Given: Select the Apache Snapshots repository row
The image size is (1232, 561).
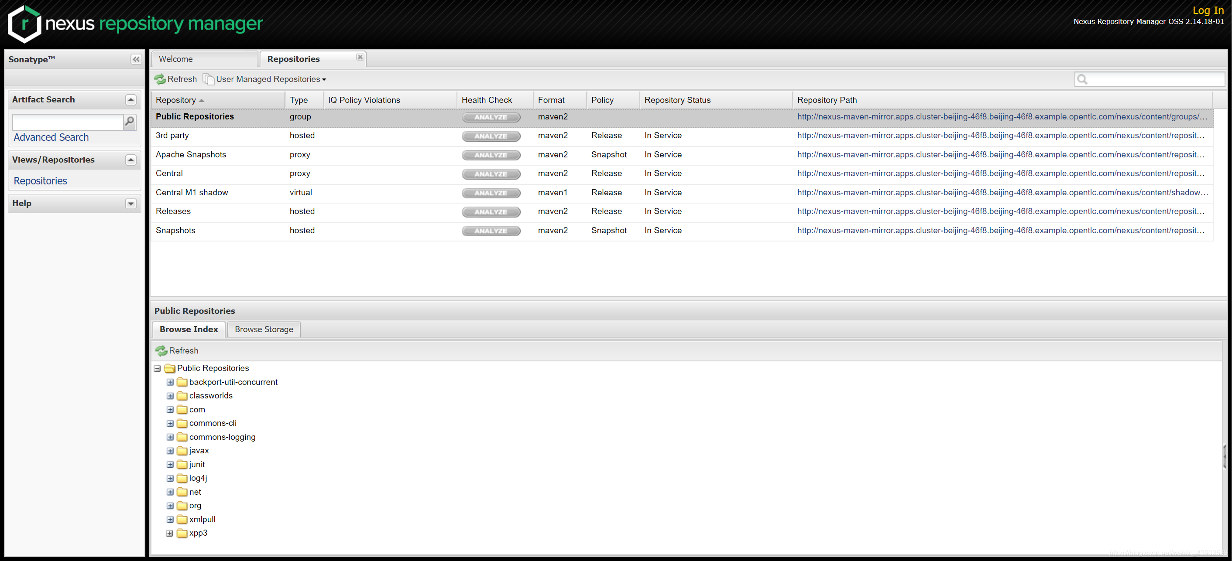Looking at the screenshot, I should tap(682, 155).
